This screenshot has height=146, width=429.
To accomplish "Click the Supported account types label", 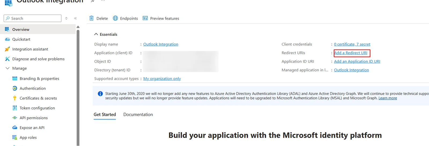I will [116, 78].
